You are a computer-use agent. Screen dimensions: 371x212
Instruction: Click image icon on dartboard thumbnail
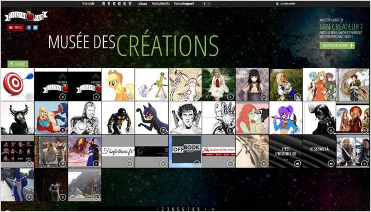coord(29,96)
